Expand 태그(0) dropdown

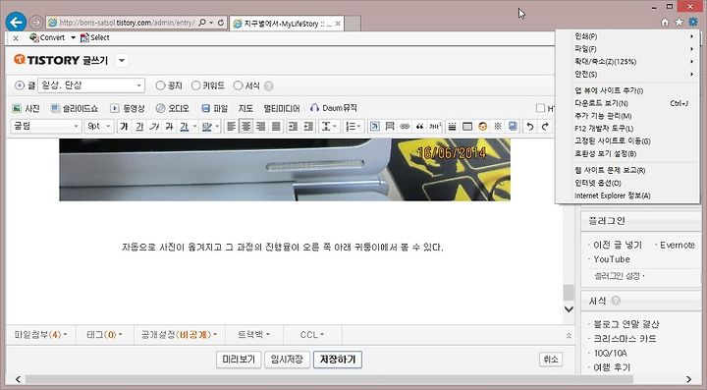click(105, 335)
